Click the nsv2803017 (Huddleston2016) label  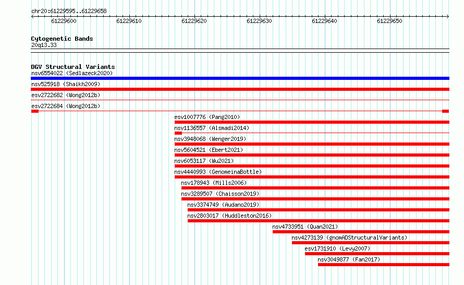point(229,216)
